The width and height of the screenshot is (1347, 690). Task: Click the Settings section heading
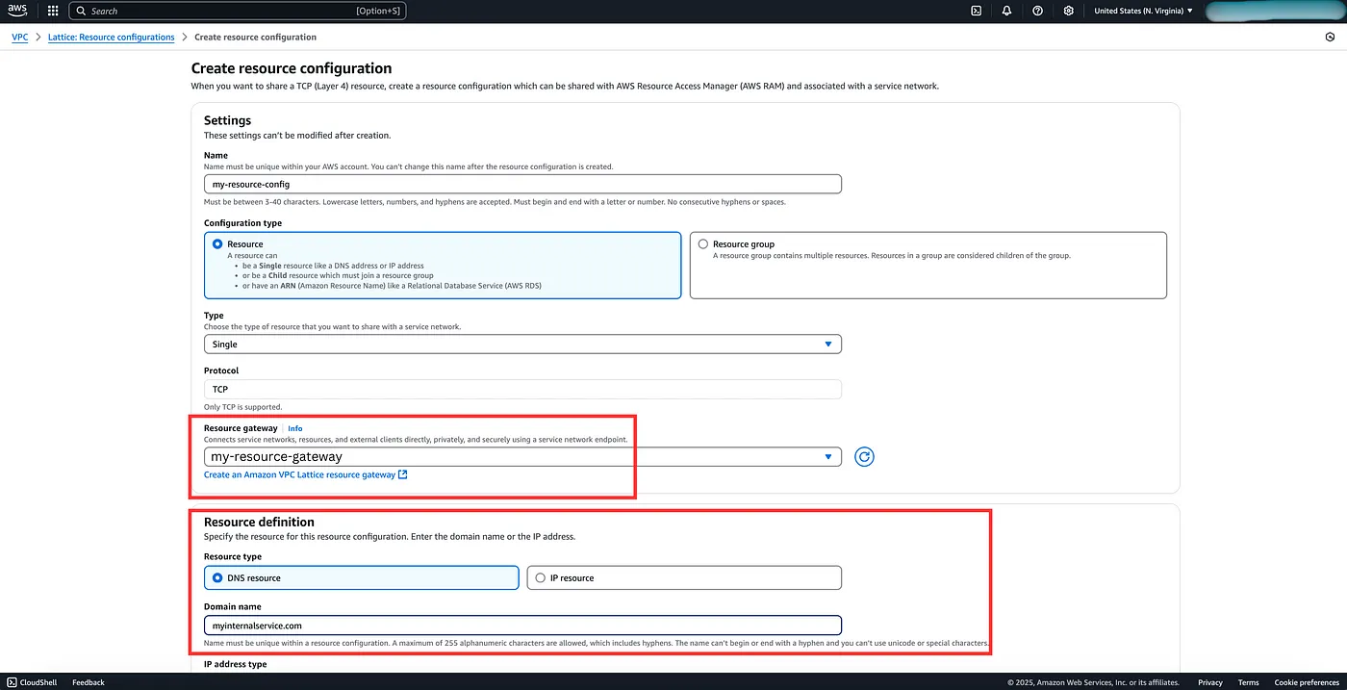(227, 120)
